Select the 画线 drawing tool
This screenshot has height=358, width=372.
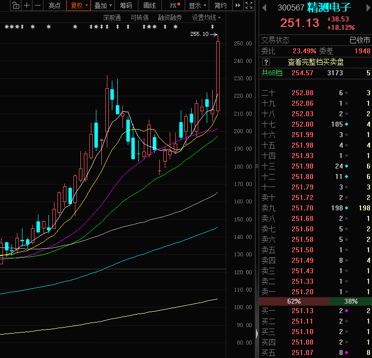tap(149, 5)
